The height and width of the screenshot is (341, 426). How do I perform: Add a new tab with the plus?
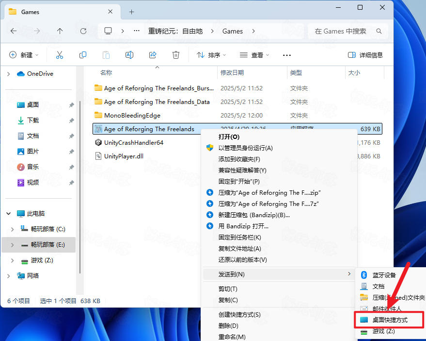(131, 12)
